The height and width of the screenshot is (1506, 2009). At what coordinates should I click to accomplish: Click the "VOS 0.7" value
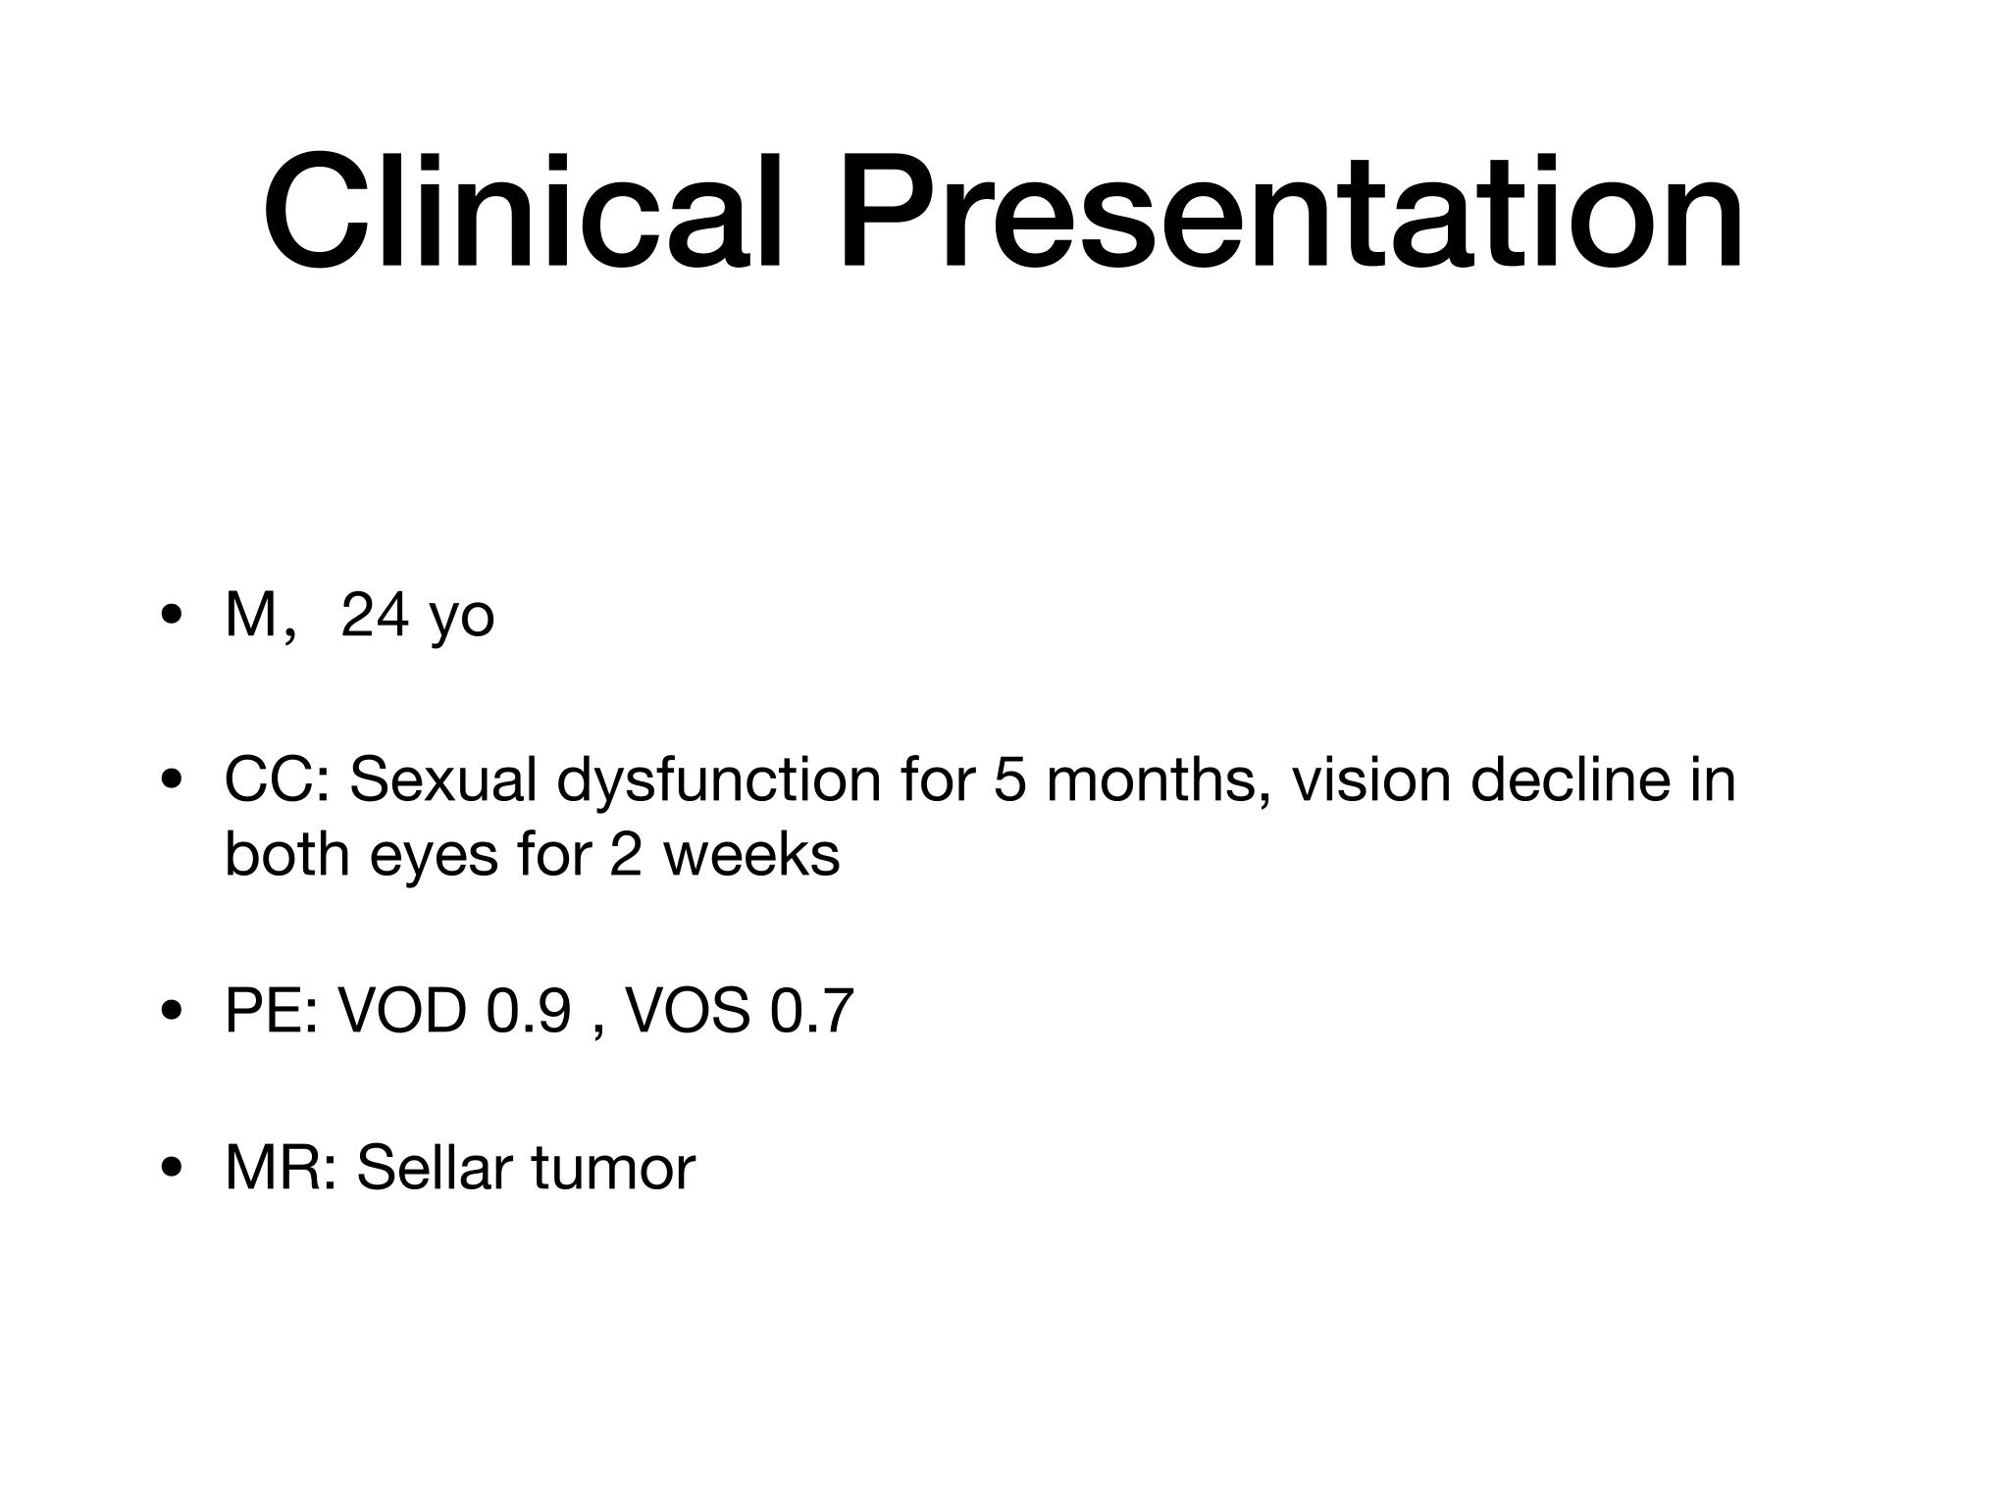point(739,1010)
